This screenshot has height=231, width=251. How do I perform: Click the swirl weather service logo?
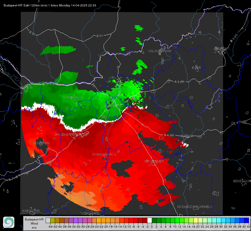9,222
